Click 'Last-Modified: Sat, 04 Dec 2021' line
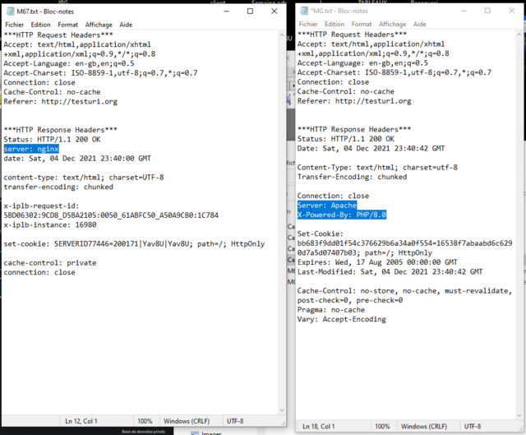 [390, 271]
